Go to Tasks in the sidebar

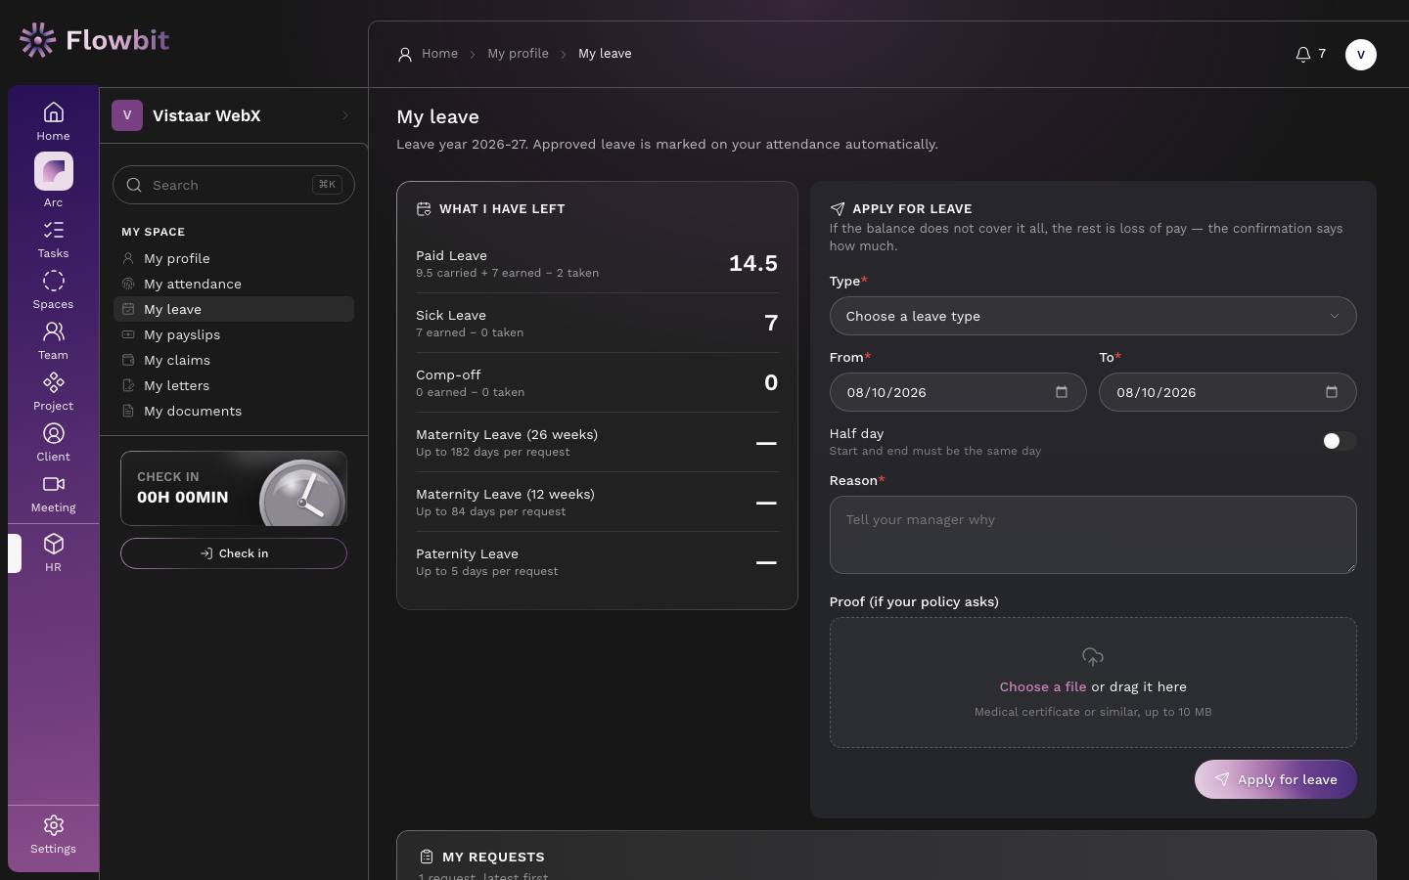tap(53, 240)
